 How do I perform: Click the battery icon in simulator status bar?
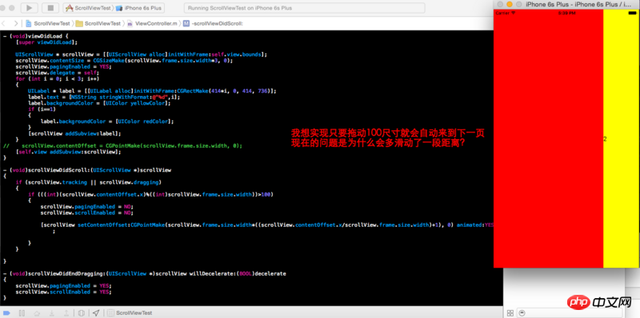[632, 13]
